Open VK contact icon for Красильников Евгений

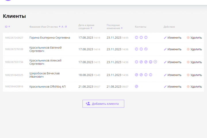point(137,49)
